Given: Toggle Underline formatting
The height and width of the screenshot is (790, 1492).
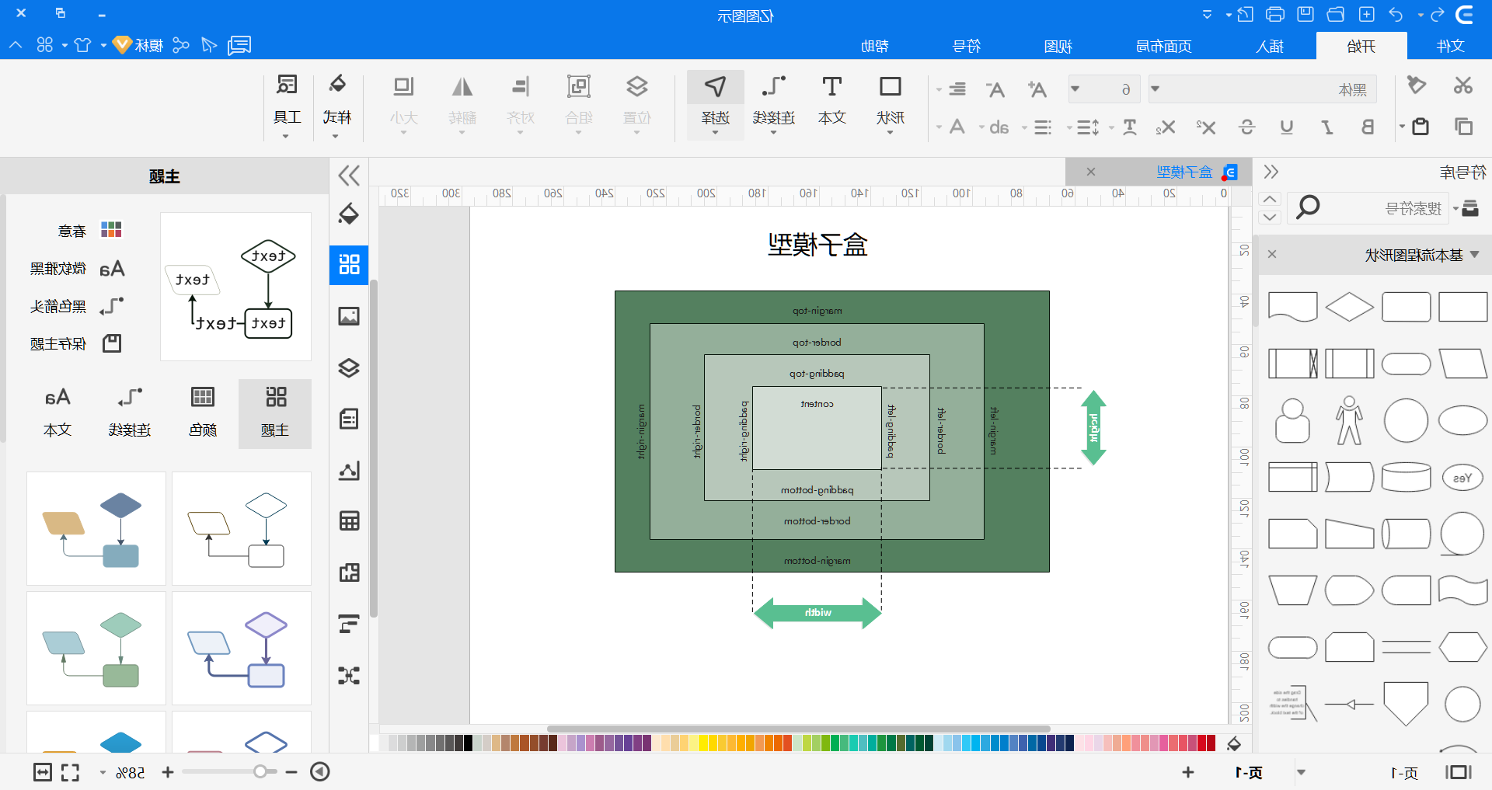Looking at the screenshot, I should 1287,127.
